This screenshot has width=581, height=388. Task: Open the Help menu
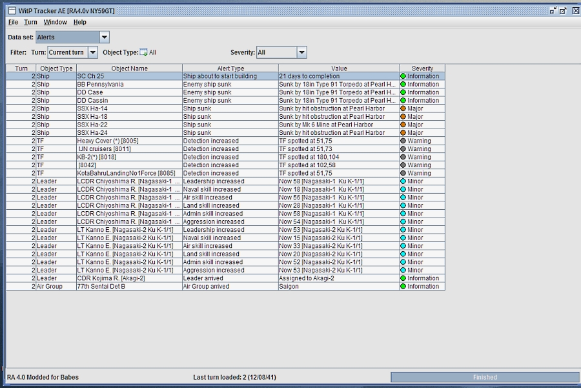[80, 21]
